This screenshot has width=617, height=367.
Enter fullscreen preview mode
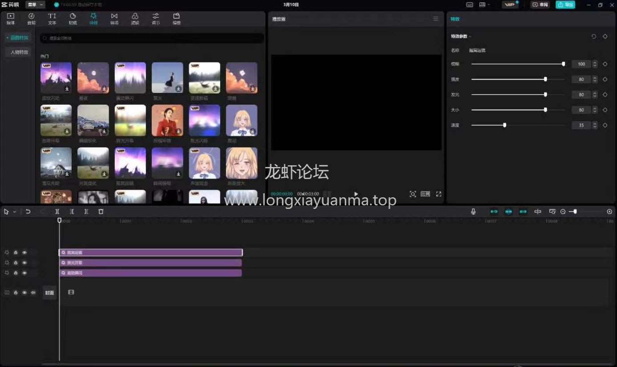[x=438, y=194]
